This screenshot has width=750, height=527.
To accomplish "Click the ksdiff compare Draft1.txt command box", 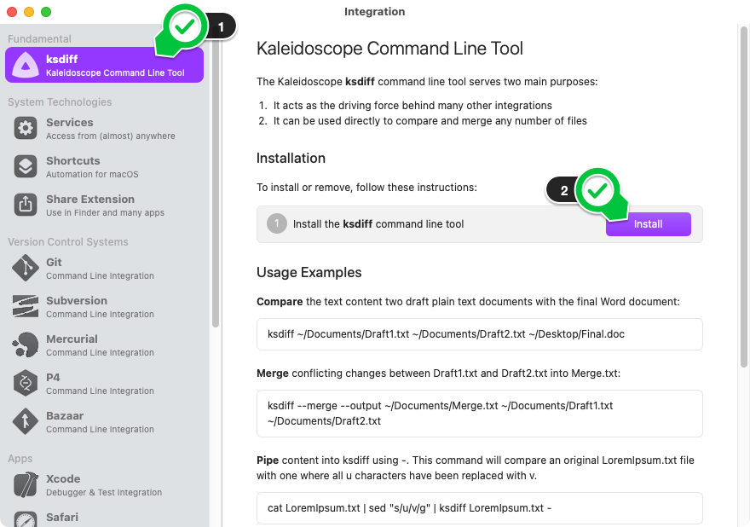I will pos(479,334).
